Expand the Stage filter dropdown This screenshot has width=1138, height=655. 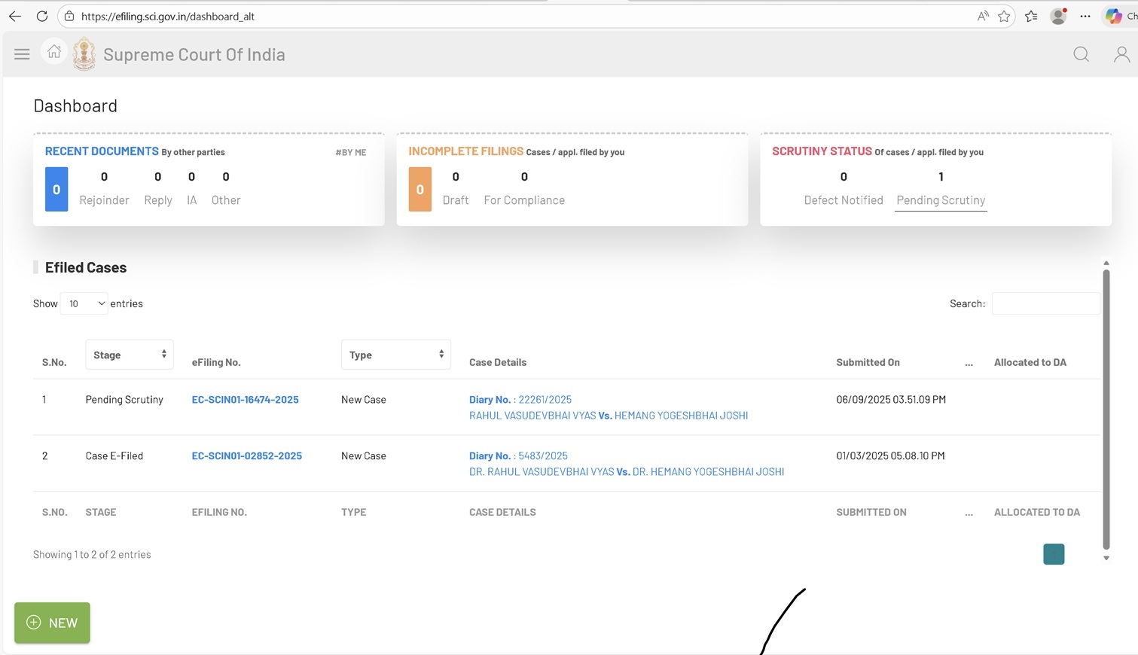(130, 355)
